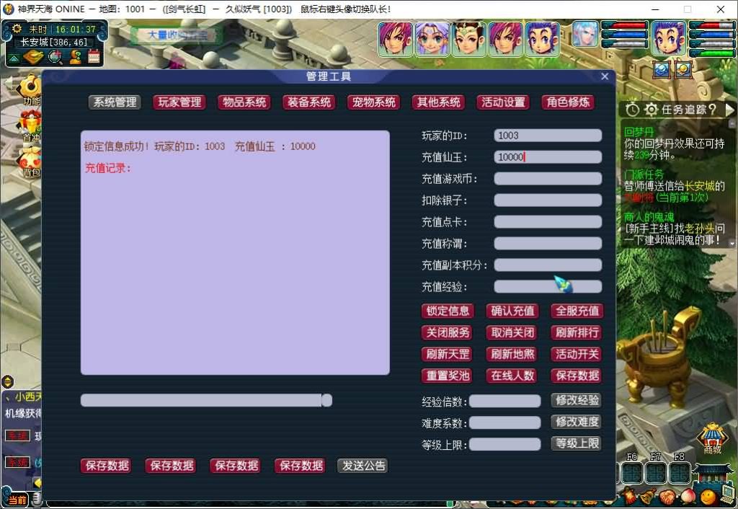Select the lavender-haired girl portrait in party bar
This screenshot has height=509, width=738.
tap(432, 39)
